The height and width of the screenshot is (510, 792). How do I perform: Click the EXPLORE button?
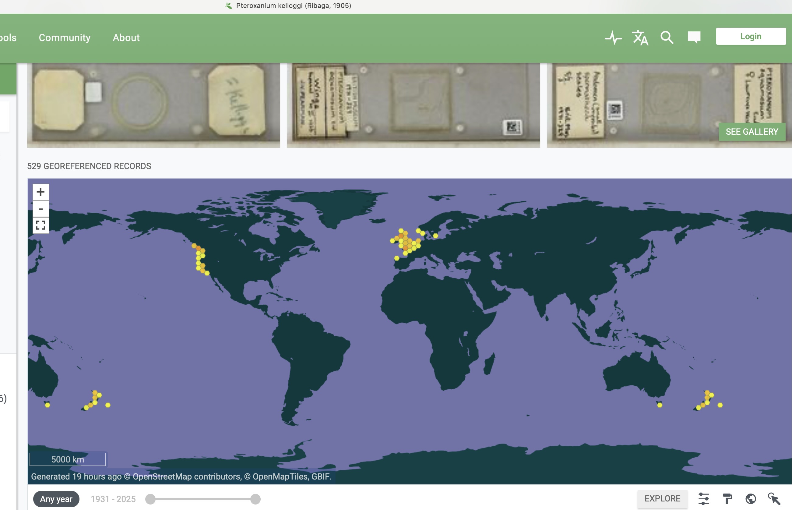pyautogui.click(x=662, y=498)
